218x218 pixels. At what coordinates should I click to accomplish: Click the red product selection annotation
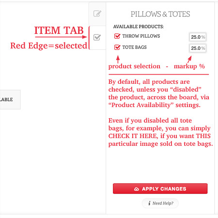(134, 66)
